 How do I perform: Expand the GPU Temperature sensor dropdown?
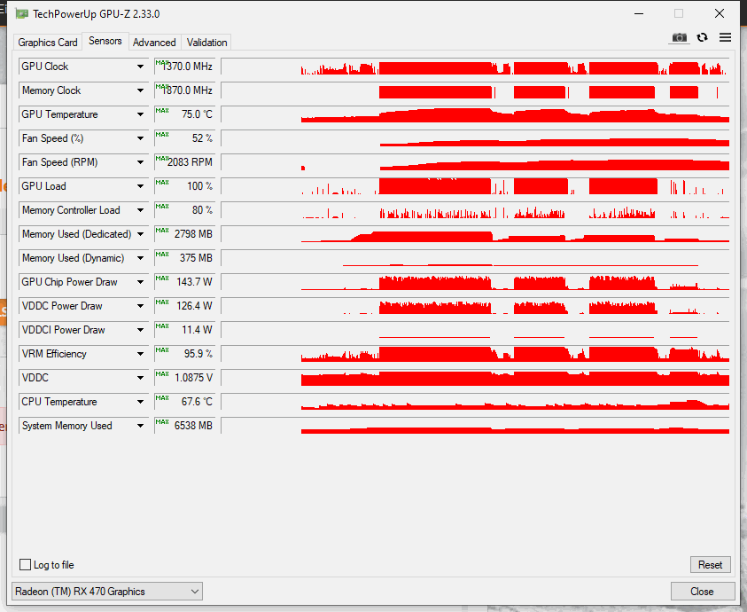click(x=140, y=114)
